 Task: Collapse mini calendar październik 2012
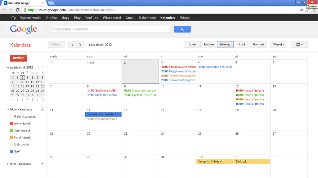coord(8,67)
